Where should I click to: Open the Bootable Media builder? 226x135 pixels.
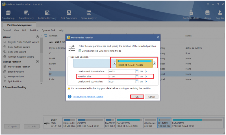191,15
